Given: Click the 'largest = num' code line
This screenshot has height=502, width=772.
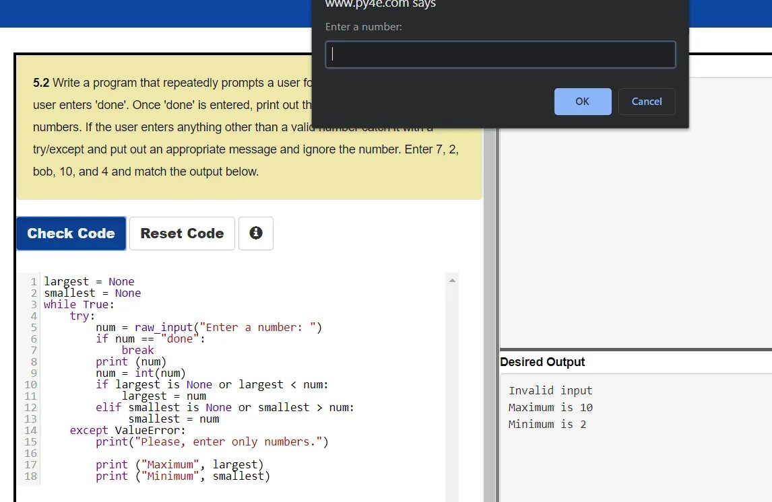Looking at the screenshot, I should 164,396.
